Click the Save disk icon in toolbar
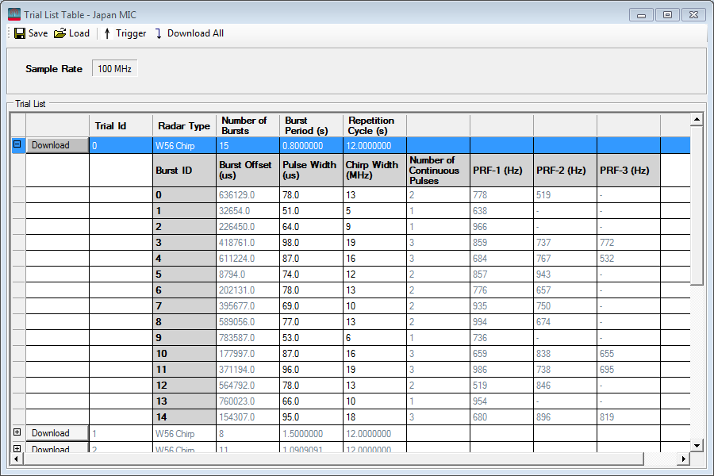 click(x=20, y=33)
